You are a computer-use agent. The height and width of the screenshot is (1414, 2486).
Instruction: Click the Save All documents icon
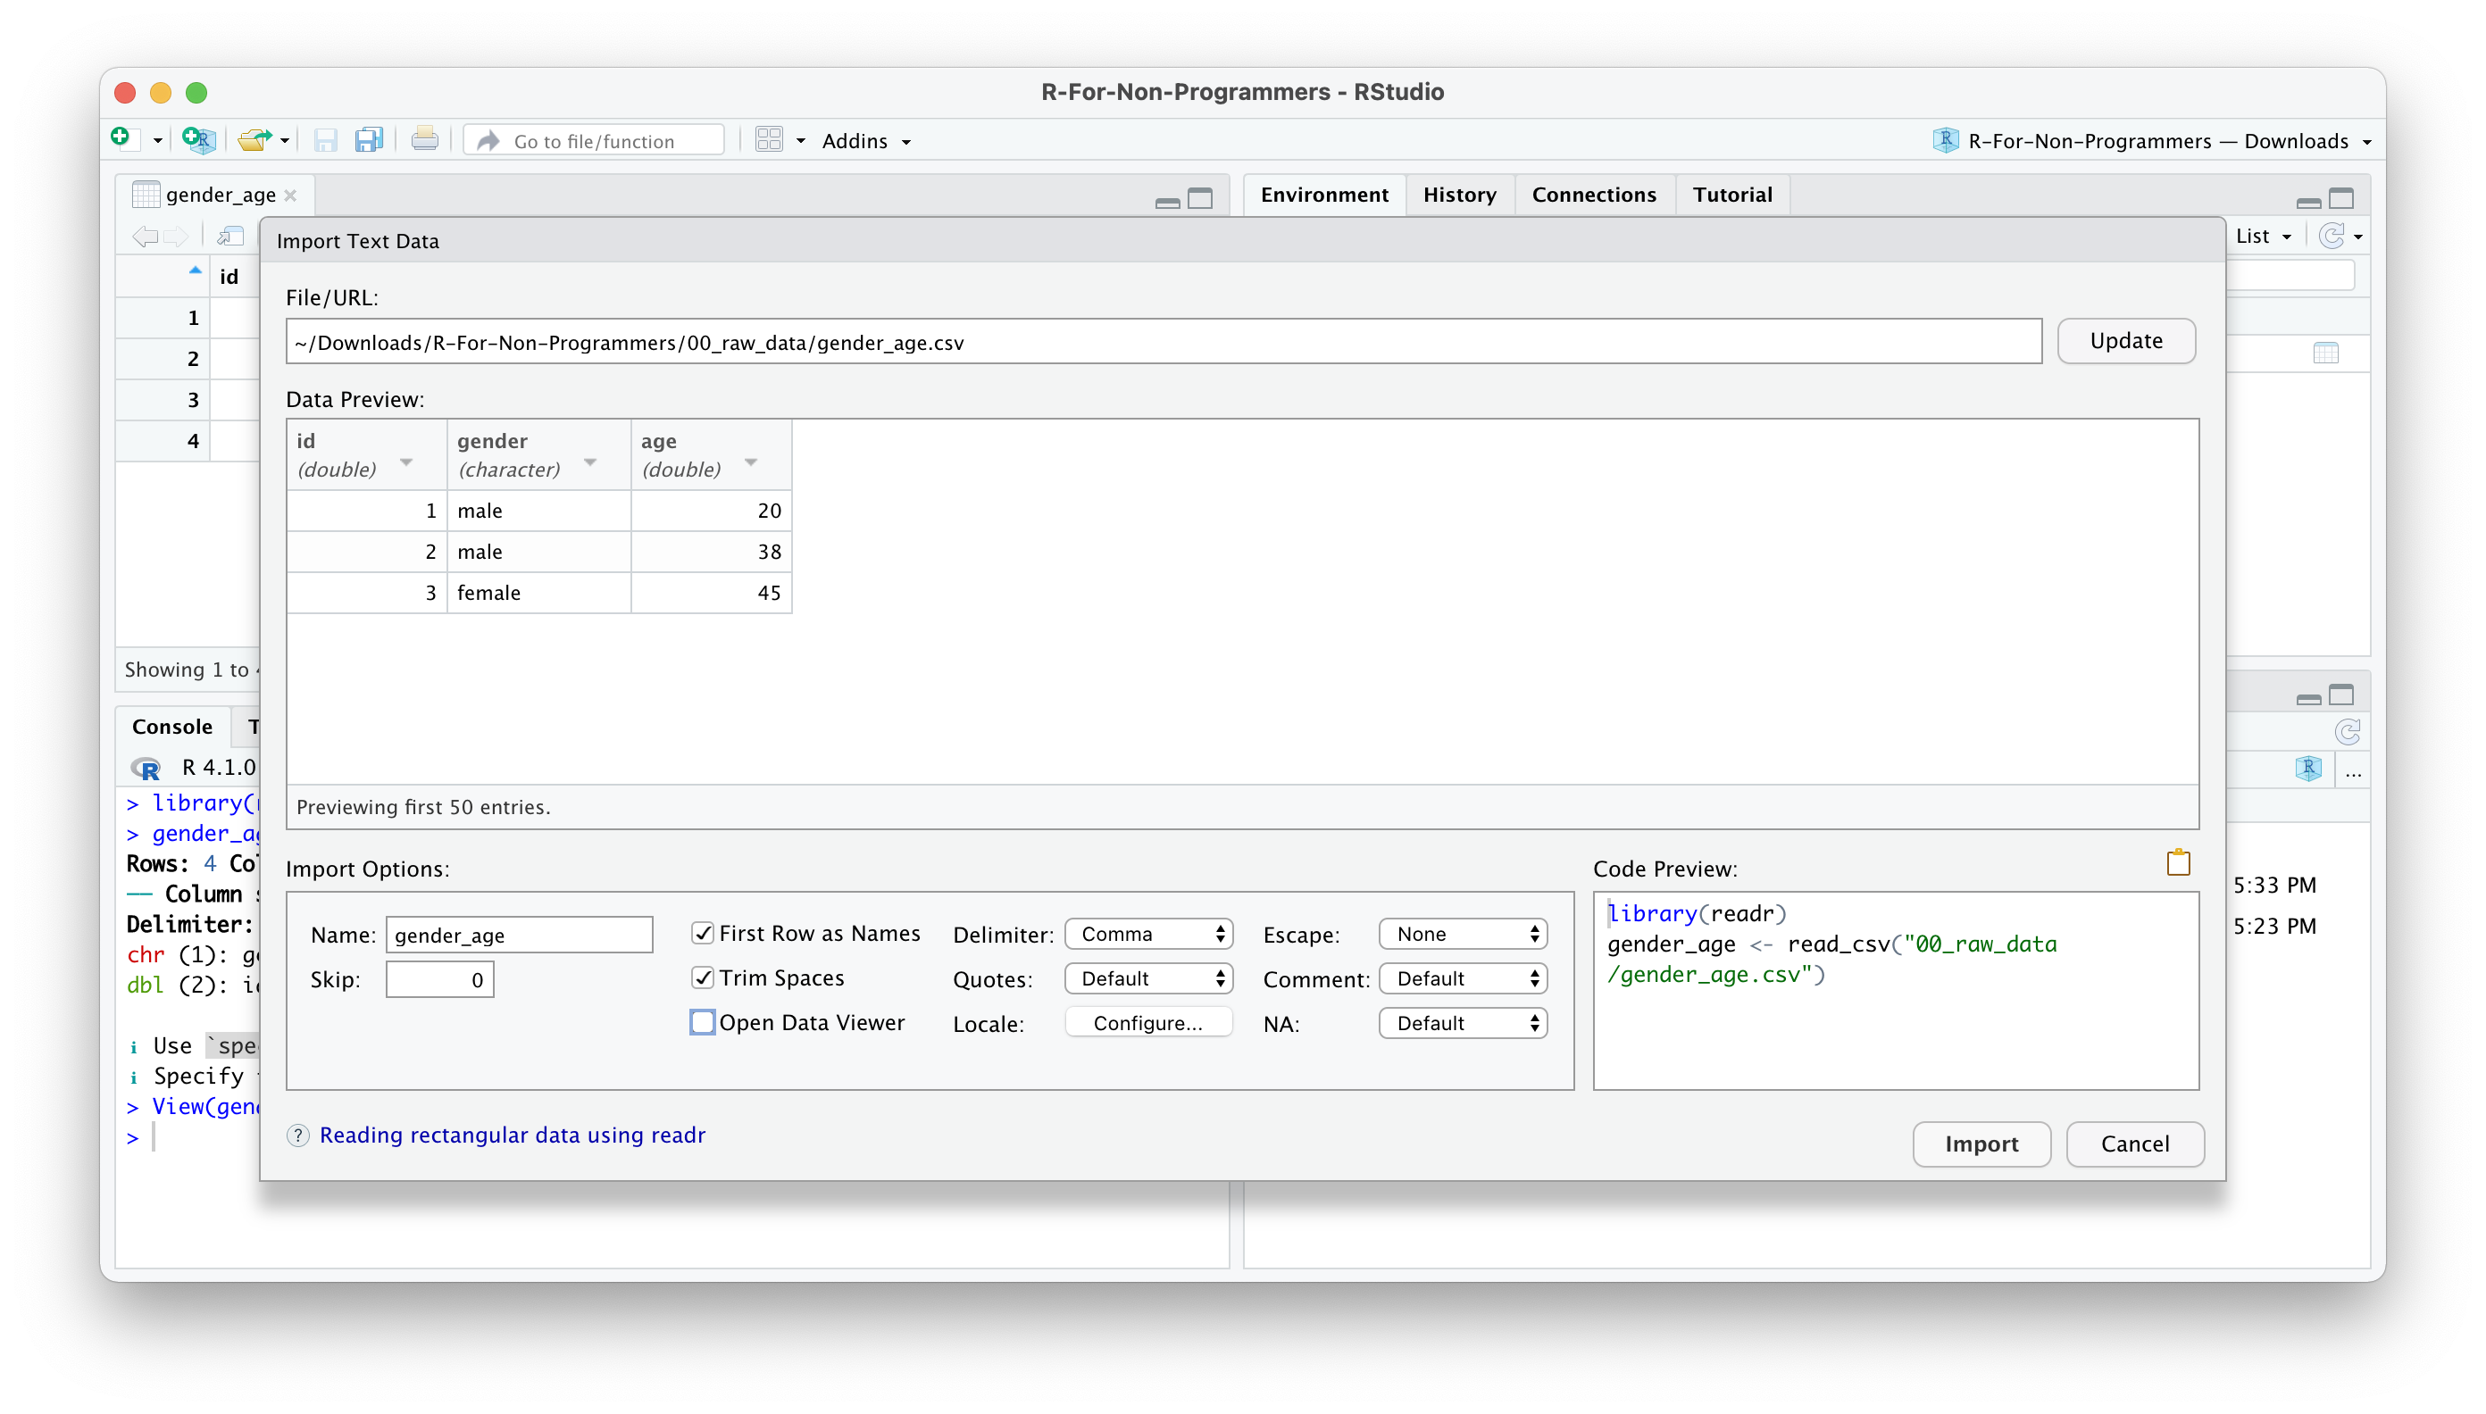(368, 140)
